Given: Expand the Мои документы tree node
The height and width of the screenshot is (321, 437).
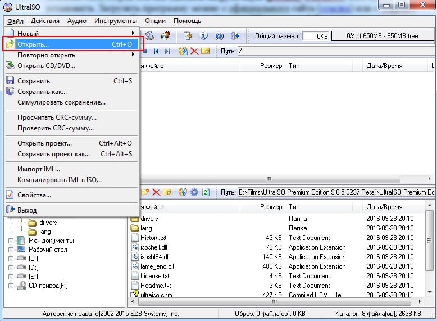Looking at the screenshot, I should click(x=11, y=241).
